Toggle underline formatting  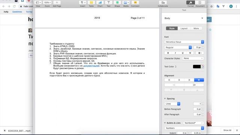click(183, 53)
